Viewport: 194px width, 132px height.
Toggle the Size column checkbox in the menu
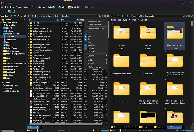pyautogui.click(x=86, y=36)
